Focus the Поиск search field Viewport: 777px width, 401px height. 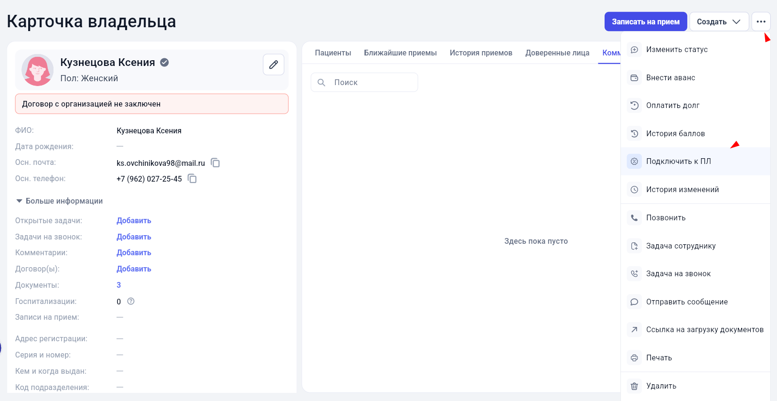coord(364,82)
